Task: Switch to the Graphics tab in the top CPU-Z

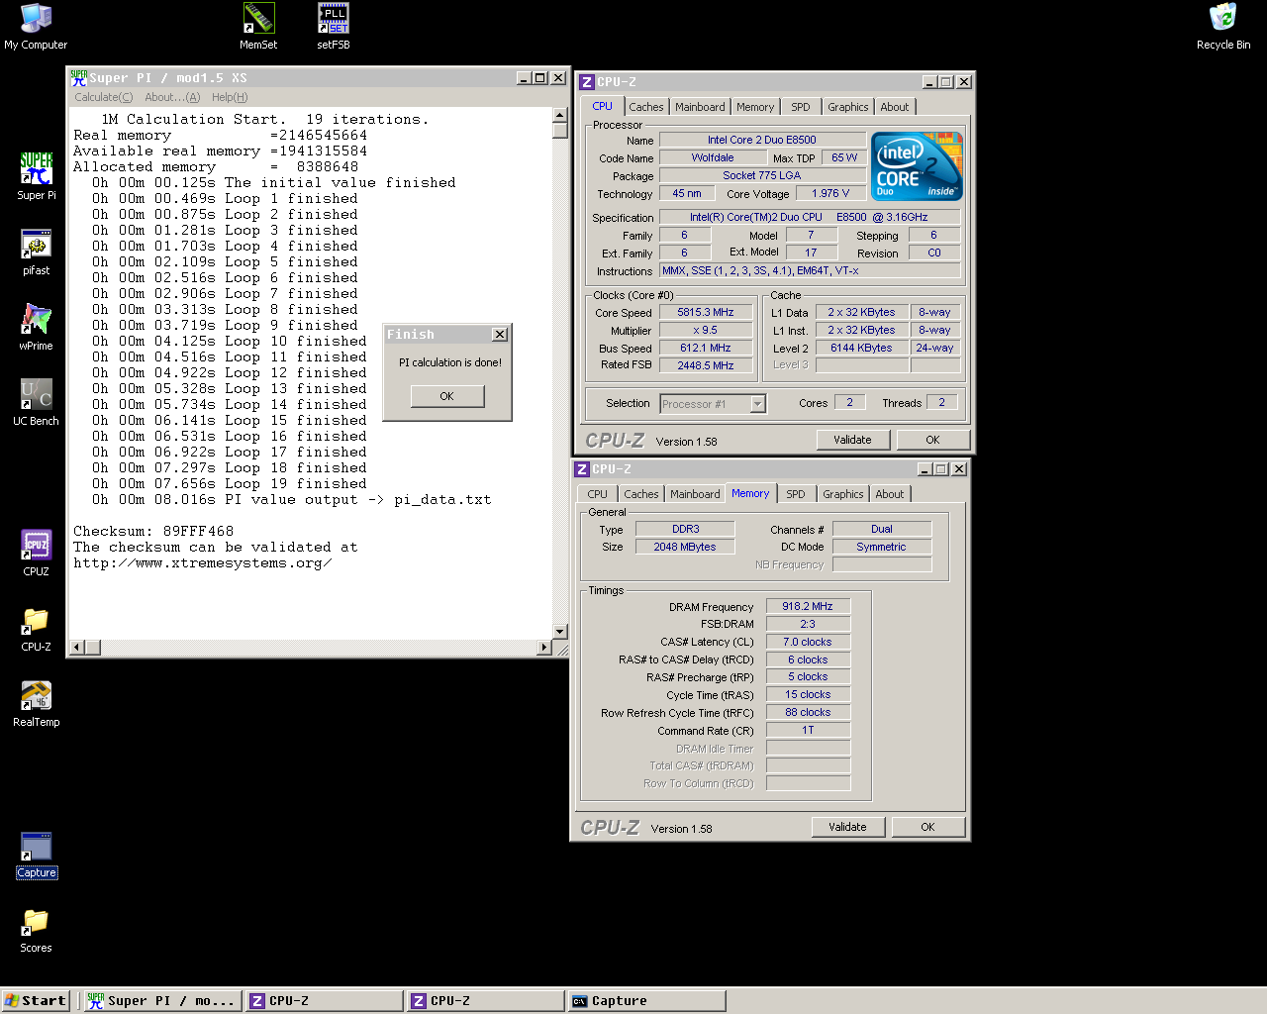Action: pos(848,107)
